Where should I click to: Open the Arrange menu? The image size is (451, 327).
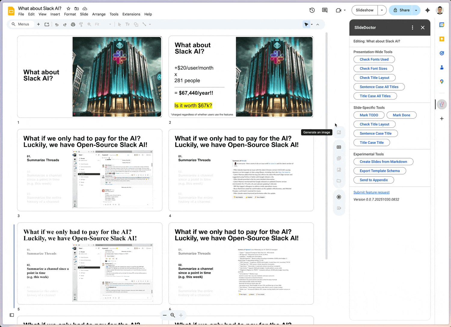pyautogui.click(x=99, y=14)
